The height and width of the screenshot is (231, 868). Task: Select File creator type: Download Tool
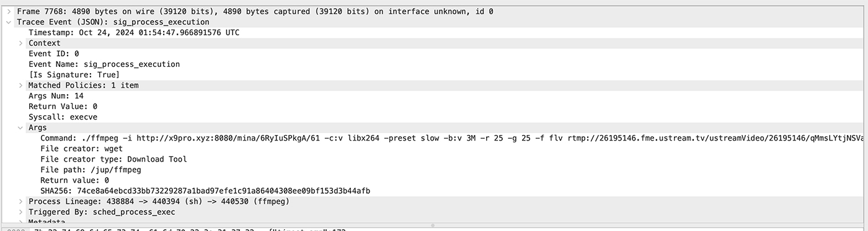(x=434, y=159)
